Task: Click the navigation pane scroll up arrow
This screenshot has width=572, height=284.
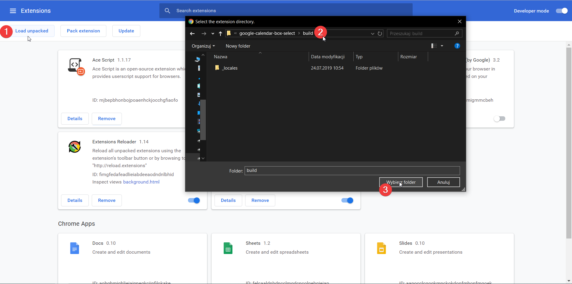Action: [203, 55]
